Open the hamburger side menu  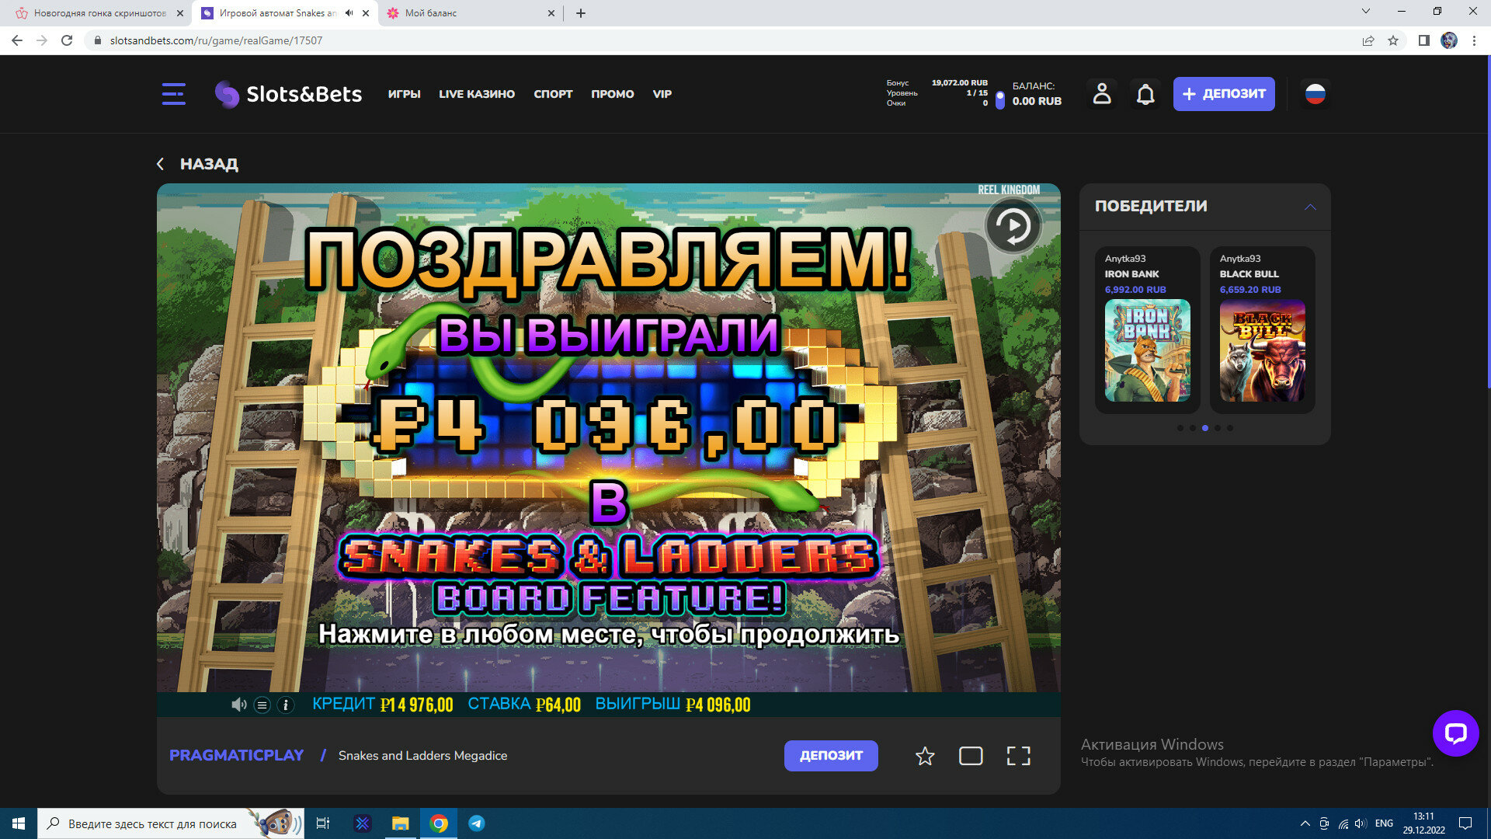pos(173,94)
